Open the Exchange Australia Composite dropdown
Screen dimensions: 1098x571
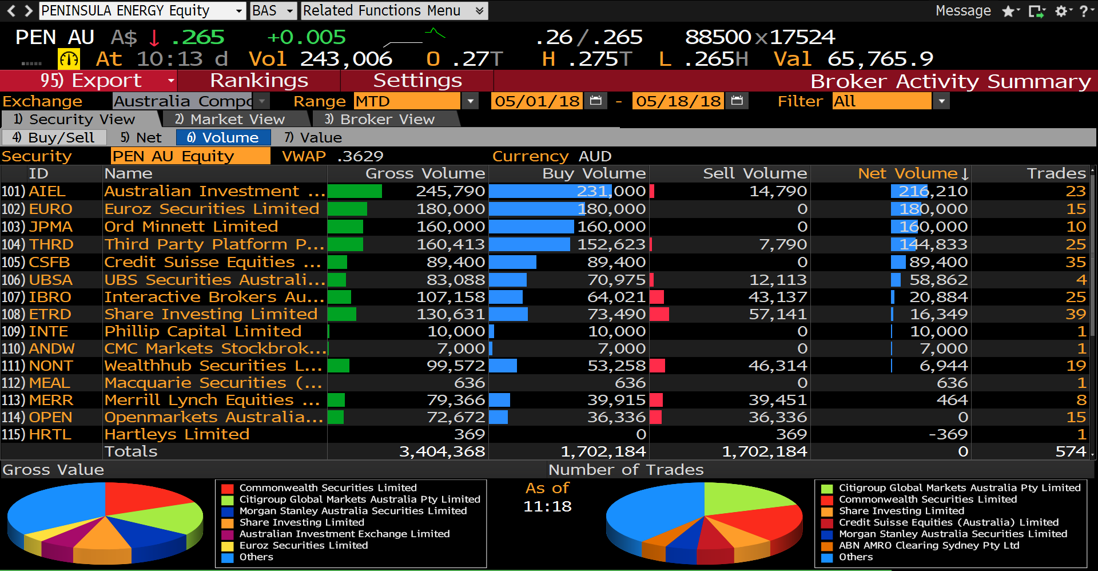pyautogui.click(x=262, y=101)
